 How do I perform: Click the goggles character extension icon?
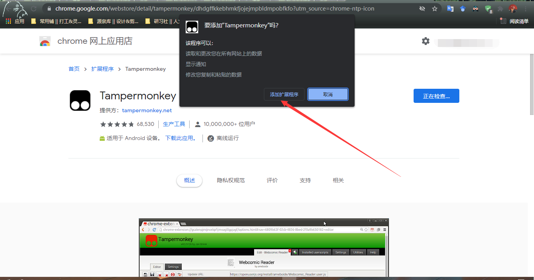pos(475,8)
